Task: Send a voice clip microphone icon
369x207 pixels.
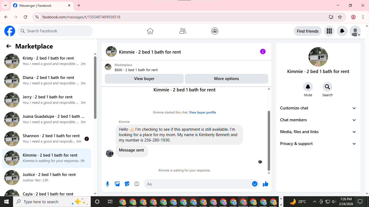Action: pyautogui.click(x=108, y=184)
